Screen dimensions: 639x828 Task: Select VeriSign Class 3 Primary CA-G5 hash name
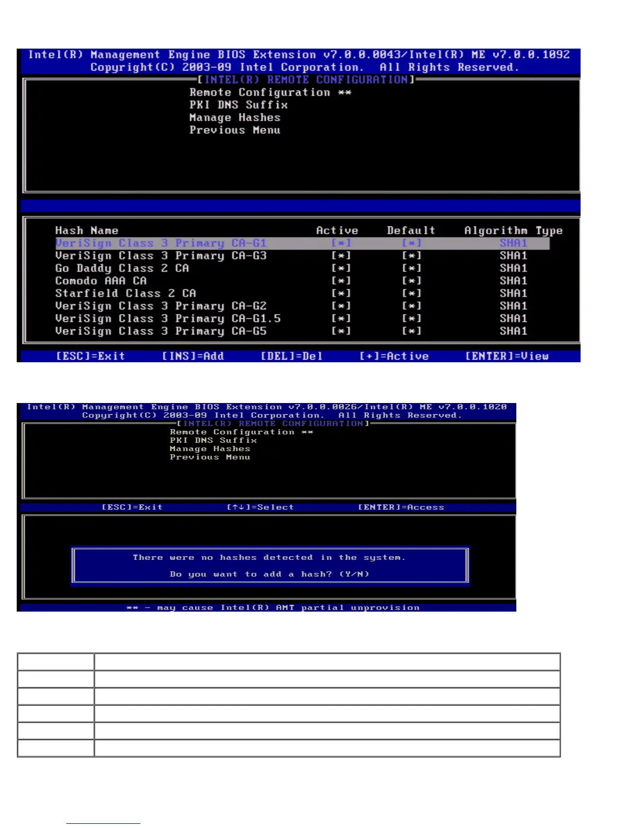coord(161,331)
